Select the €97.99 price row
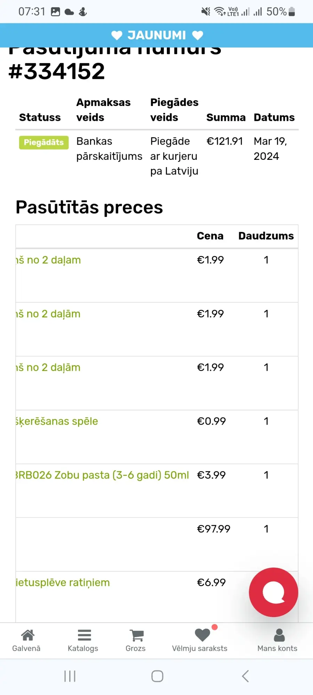This screenshot has height=695, width=313. [x=157, y=545]
